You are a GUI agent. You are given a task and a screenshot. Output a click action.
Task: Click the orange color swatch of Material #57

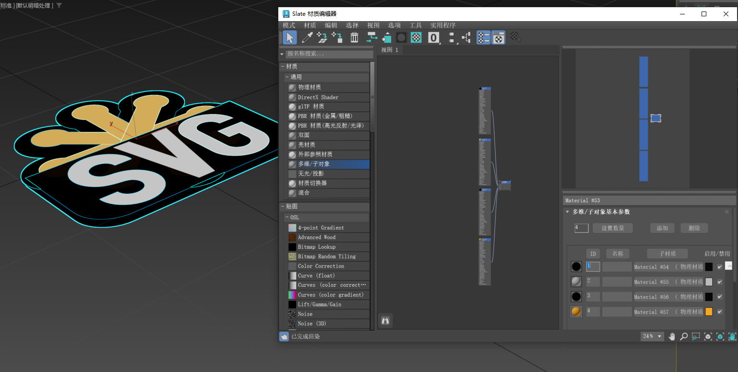(709, 312)
